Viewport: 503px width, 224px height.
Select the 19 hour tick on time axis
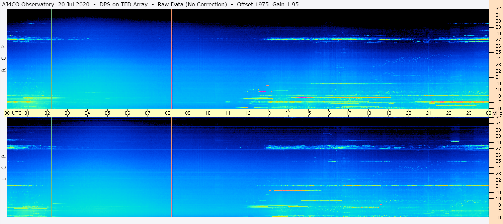(389, 113)
